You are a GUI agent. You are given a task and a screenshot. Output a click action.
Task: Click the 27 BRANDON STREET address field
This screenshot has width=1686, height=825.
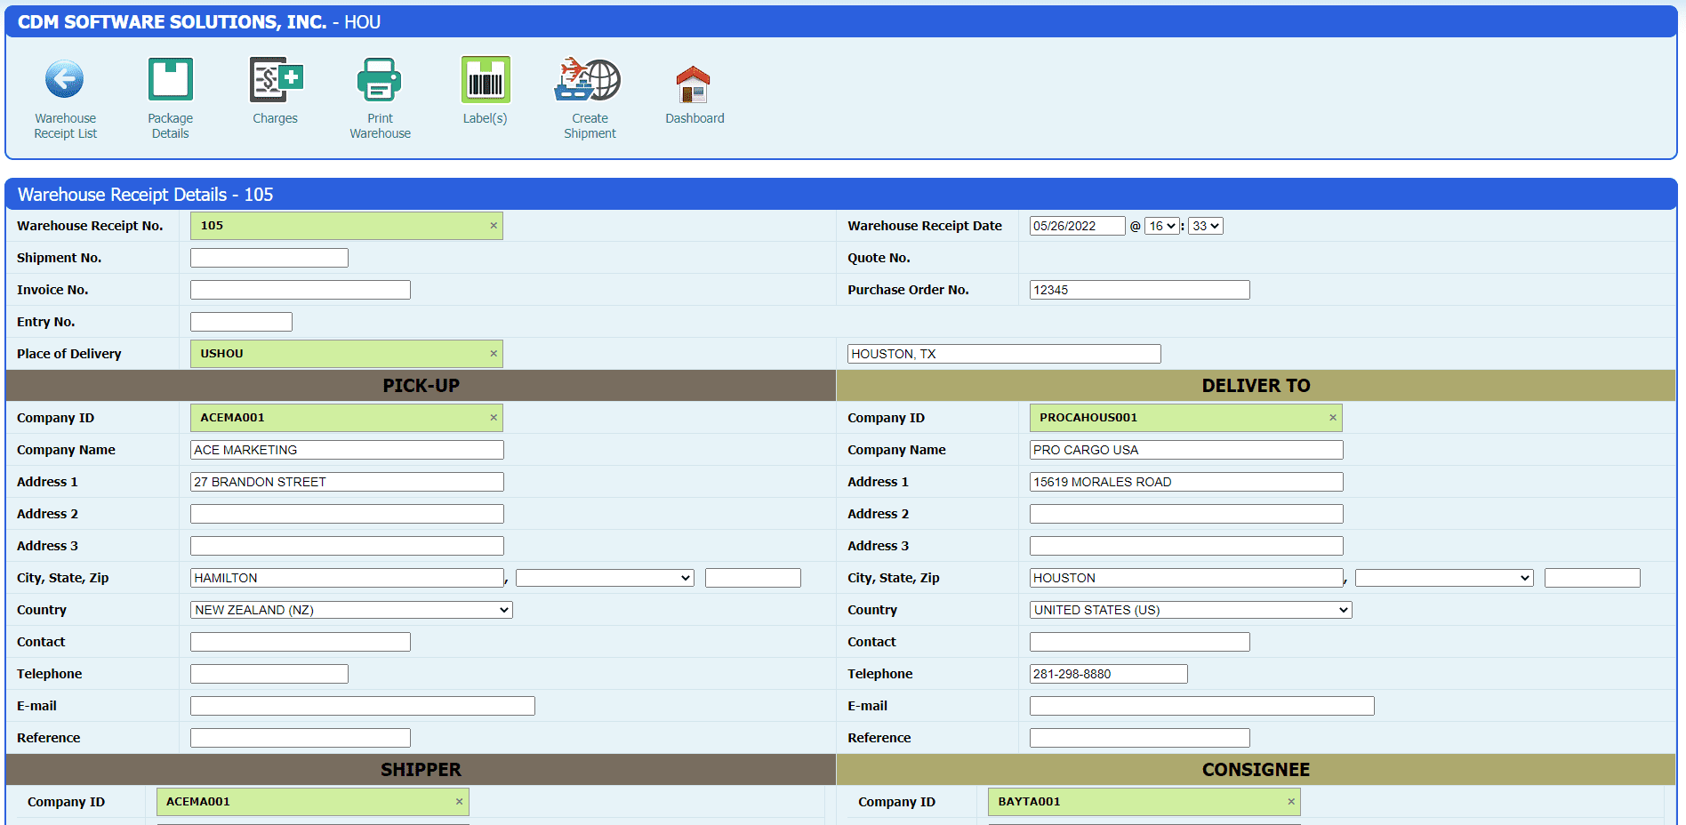(347, 482)
